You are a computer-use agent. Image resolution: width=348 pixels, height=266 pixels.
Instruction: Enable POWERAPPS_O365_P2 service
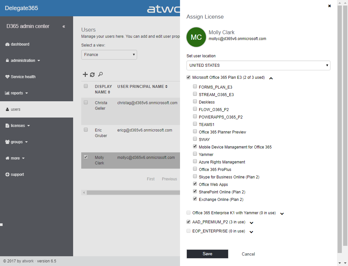point(195,116)
